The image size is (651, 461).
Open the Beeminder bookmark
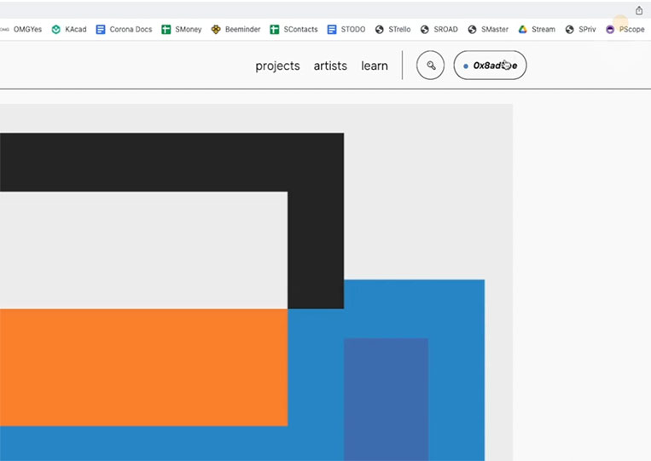[x=235, y=30]
